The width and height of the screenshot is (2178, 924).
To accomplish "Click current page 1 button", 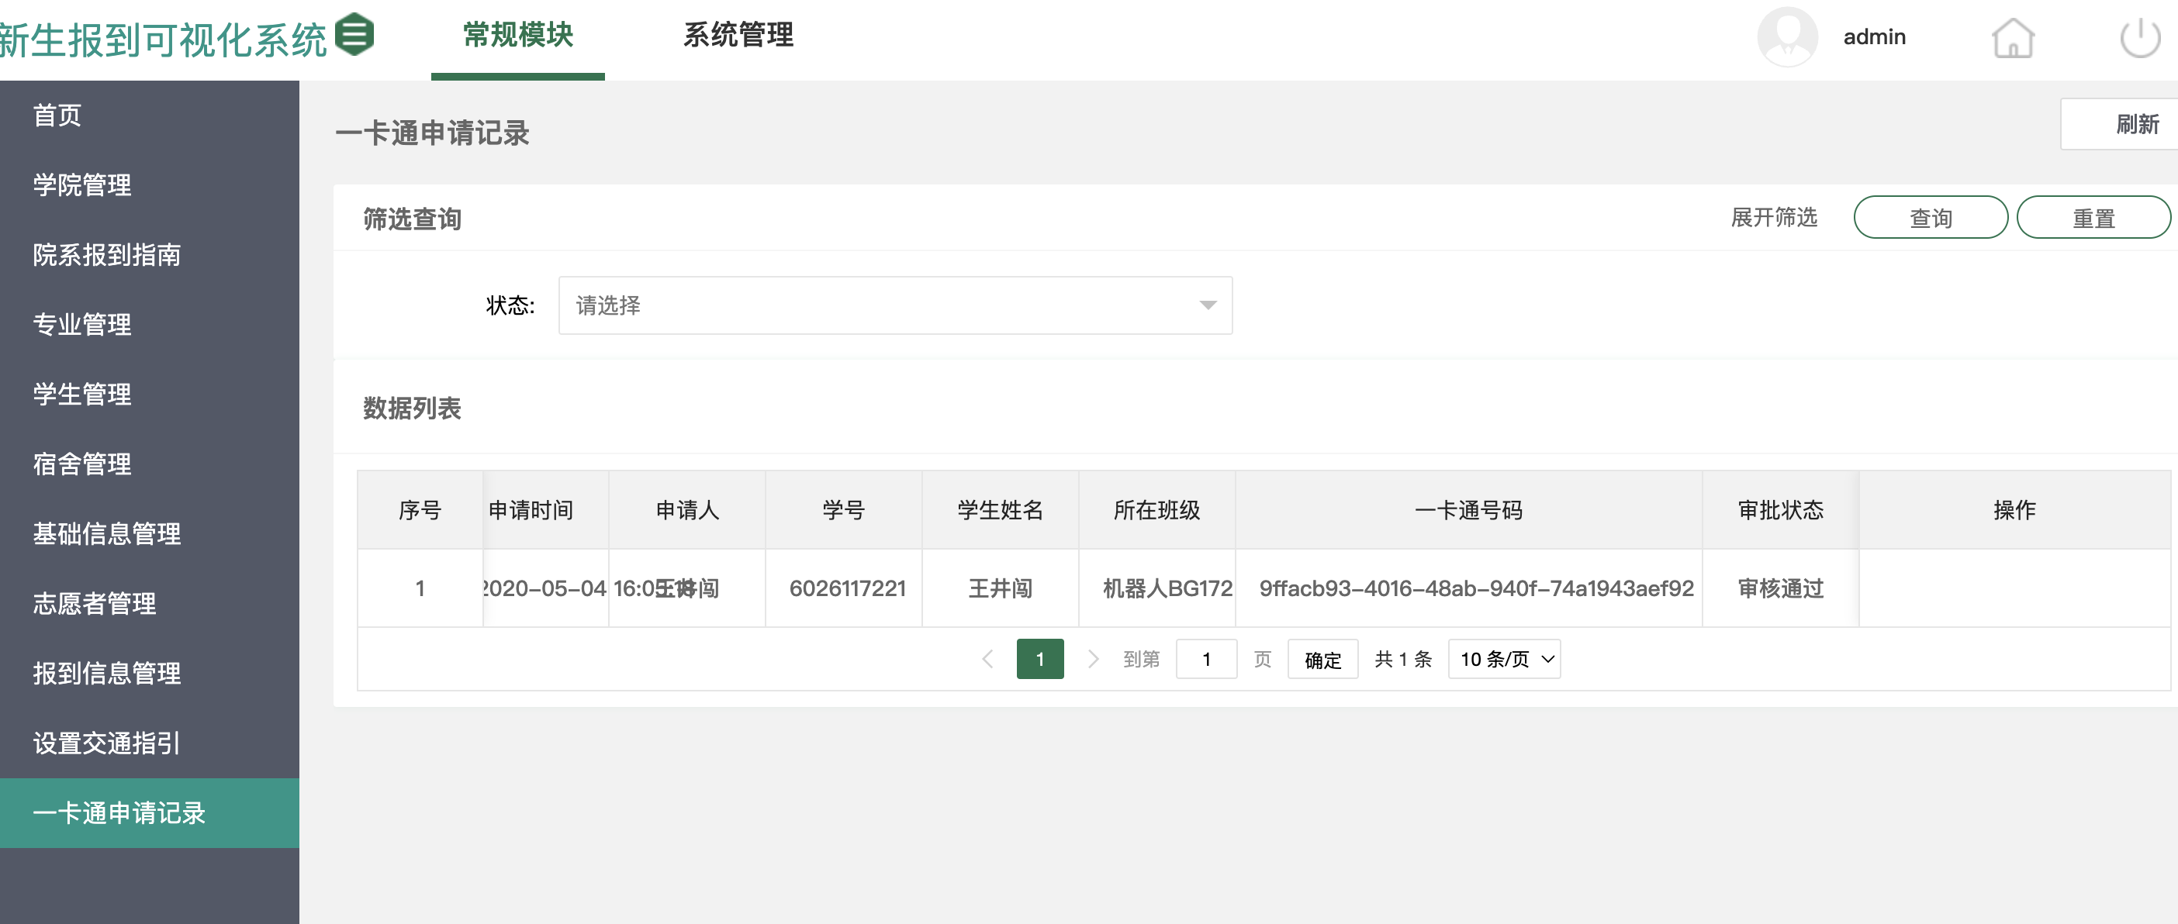I will pyautogui.click(x=1039, y=659).
